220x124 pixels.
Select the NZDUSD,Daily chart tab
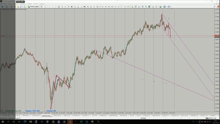46,116
